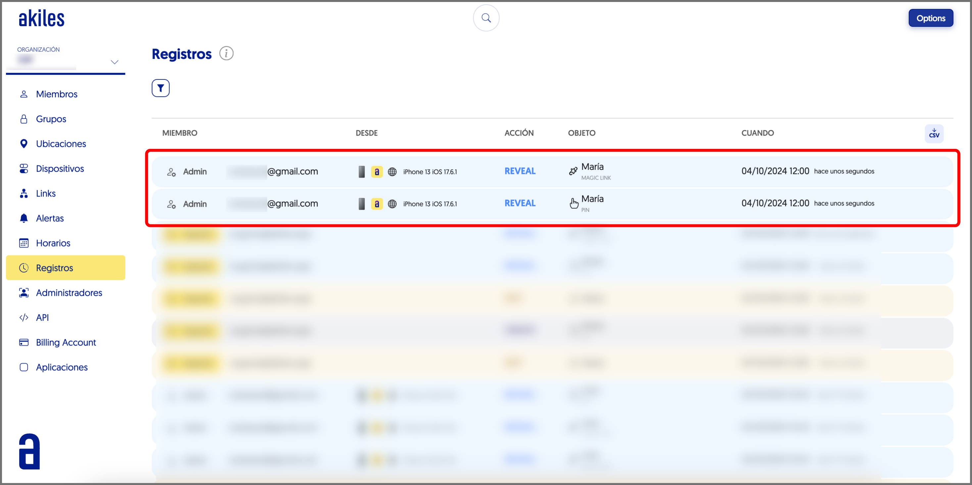The height and width of the screenshot is (485, 972).
Task: Click the globe icon in first row
Action: coord(392,172)
